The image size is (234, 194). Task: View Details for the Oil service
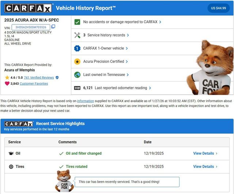(x=205, y=154)
